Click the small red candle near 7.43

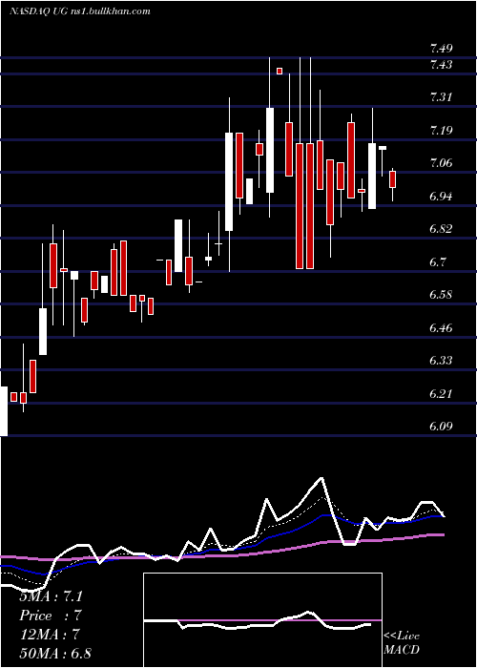tap(280, 72)
